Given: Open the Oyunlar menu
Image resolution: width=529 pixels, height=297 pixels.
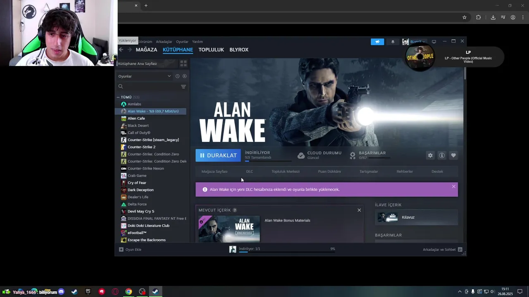Looking at the screenshot, I should click(x=182, y=42).
